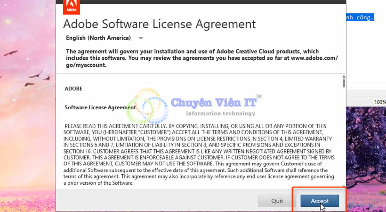Click the ADOBE heading in the agreement
The image size is (386, 212).
73,88
